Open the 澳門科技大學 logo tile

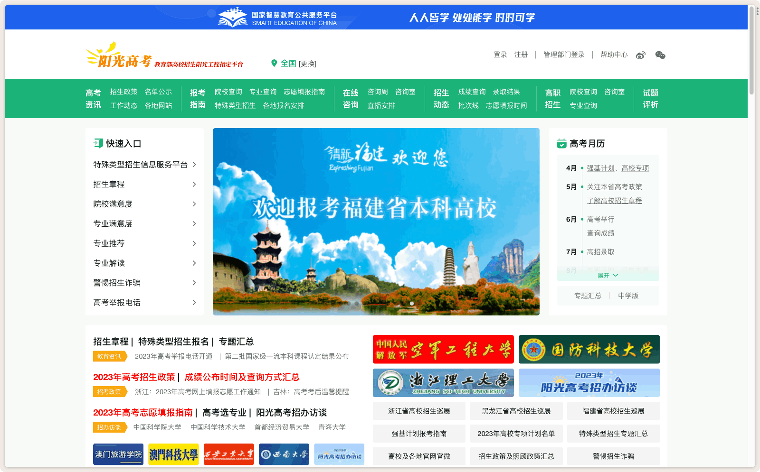[x=173, y=454]
